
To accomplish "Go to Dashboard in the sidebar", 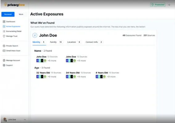I will point(10,22).
